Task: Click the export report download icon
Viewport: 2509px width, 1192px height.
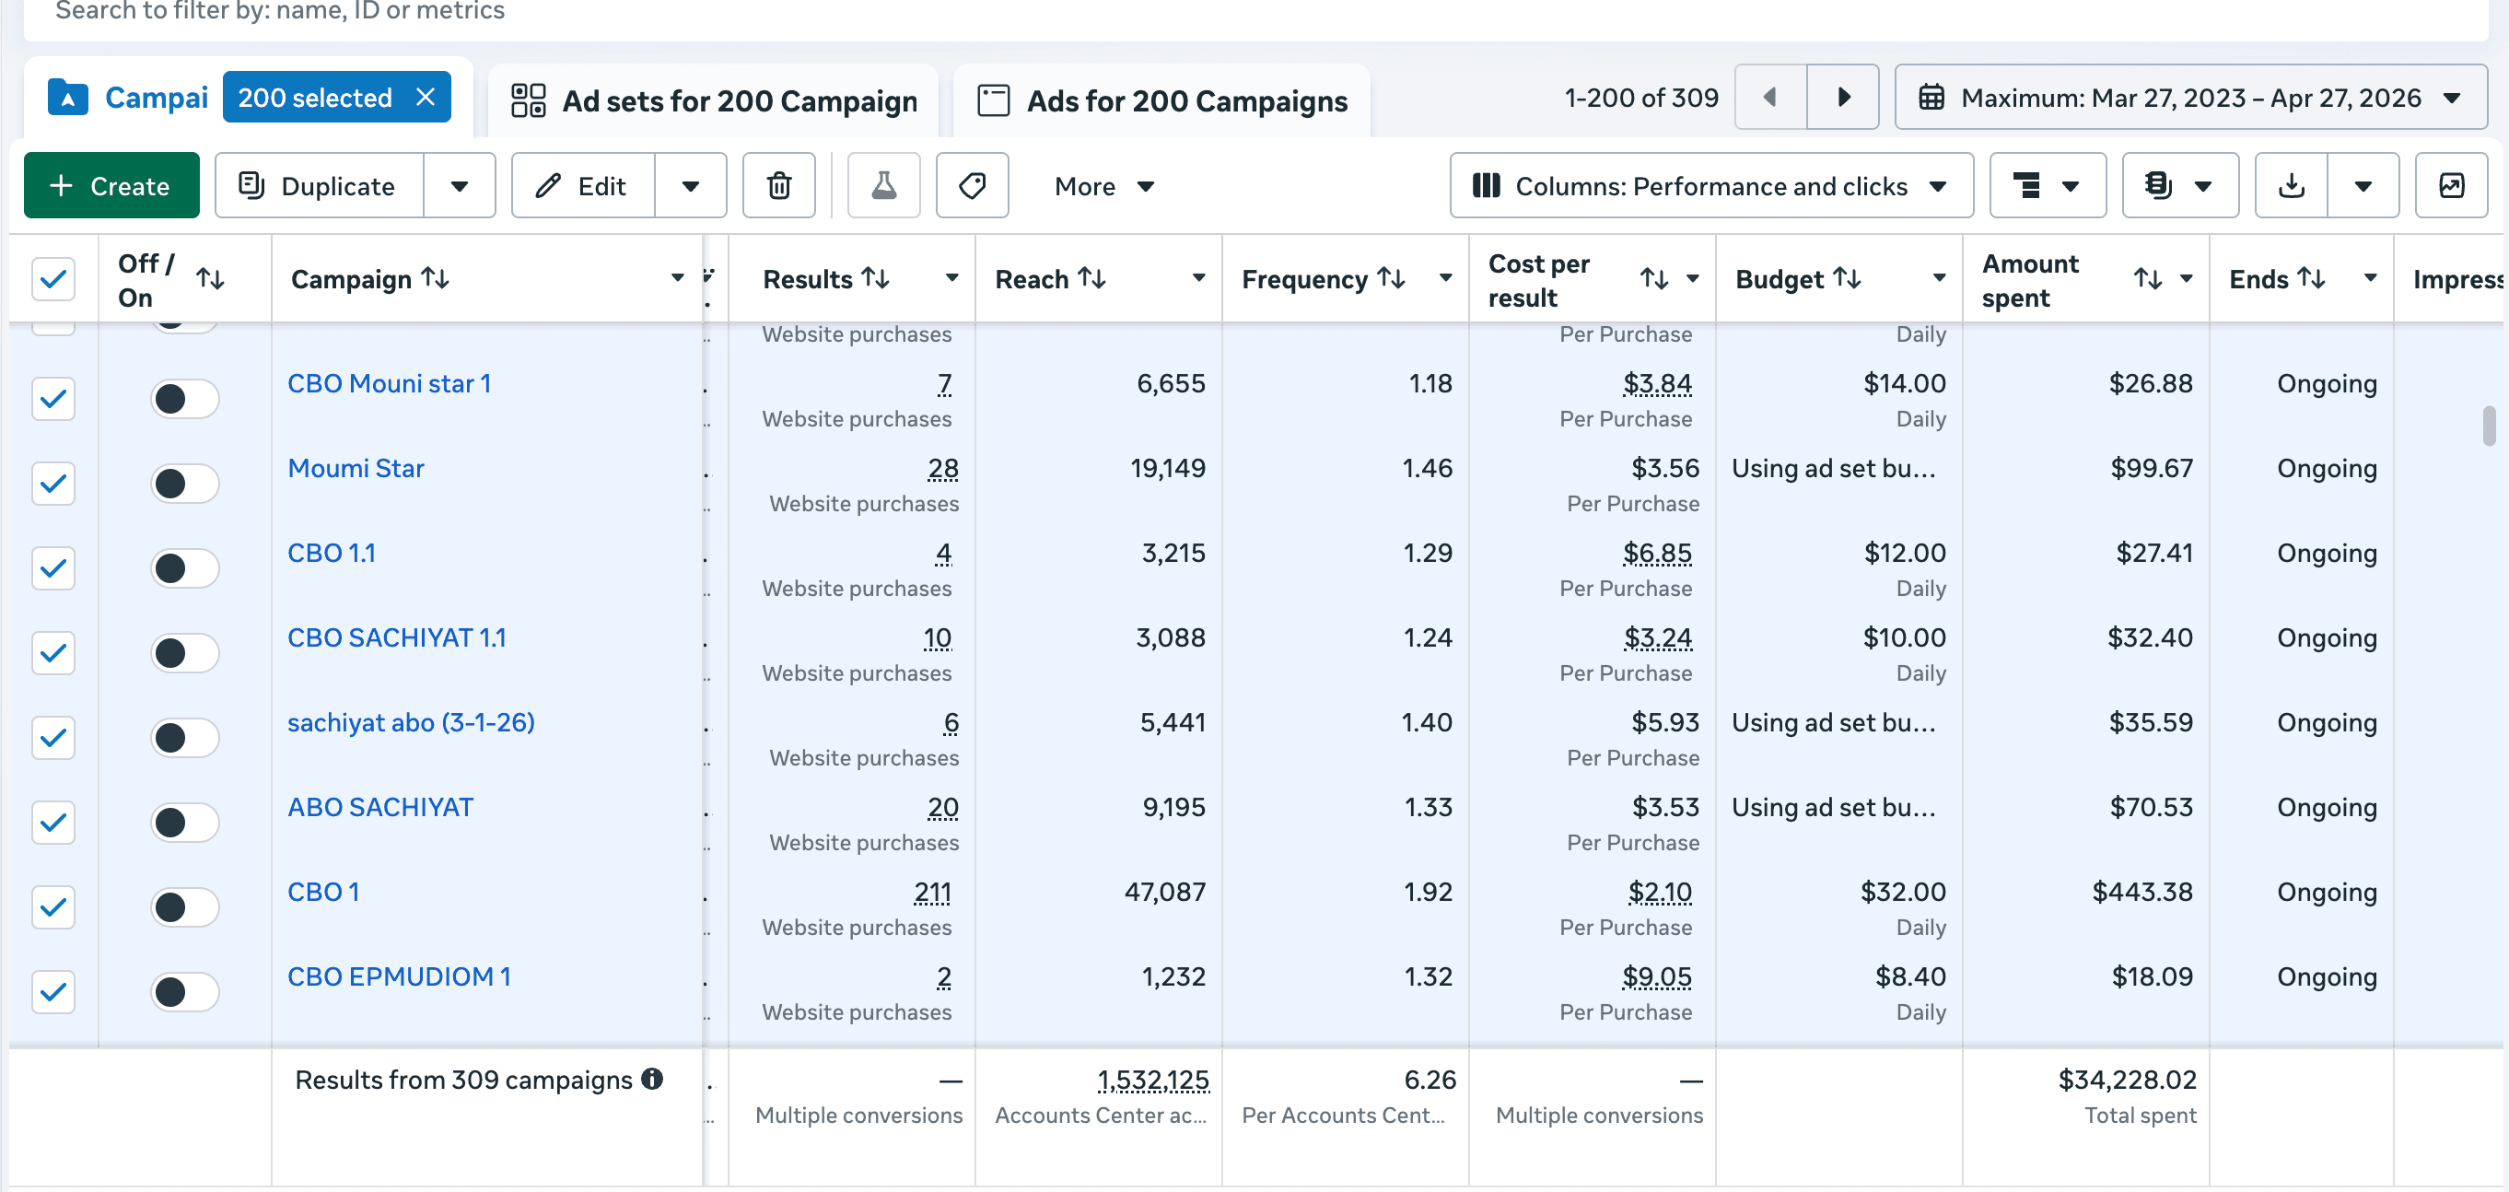Action: pos(2291,185)
